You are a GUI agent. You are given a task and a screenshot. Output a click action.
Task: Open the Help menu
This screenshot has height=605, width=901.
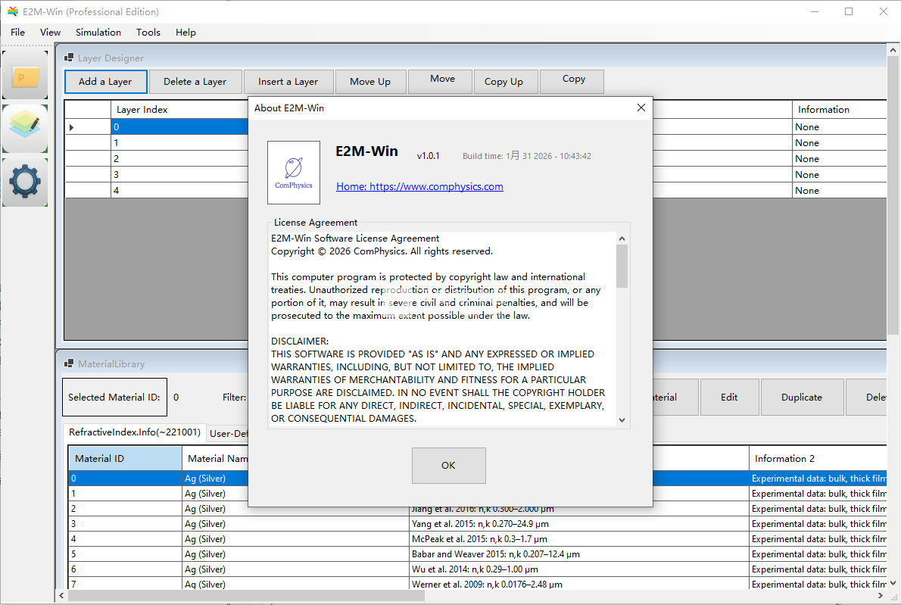point(185,33)
